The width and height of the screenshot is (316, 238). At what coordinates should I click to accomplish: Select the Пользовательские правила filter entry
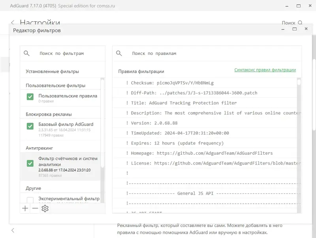coord(68,96)
